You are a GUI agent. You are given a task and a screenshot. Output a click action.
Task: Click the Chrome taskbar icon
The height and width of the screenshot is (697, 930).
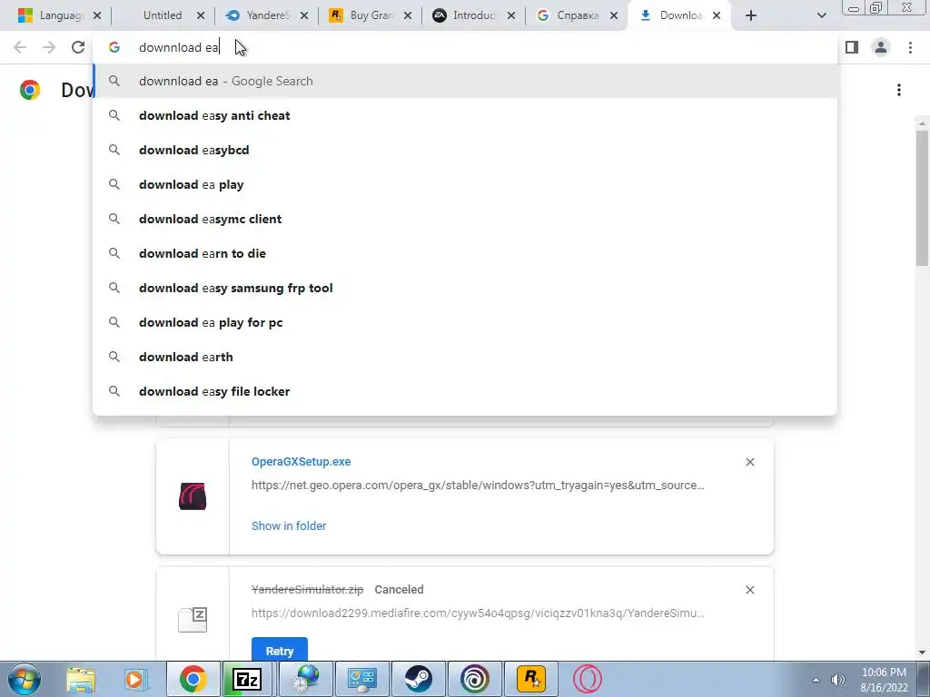(193, 679)
